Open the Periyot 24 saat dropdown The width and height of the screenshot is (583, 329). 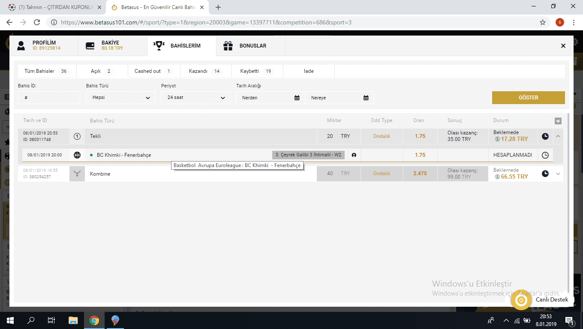tap(195, 98)
